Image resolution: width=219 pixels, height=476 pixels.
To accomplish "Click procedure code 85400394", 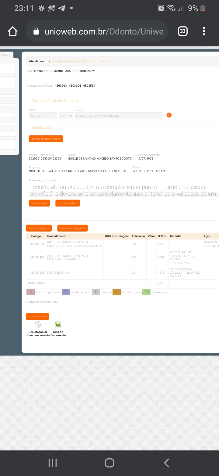I will click(38, 244).
